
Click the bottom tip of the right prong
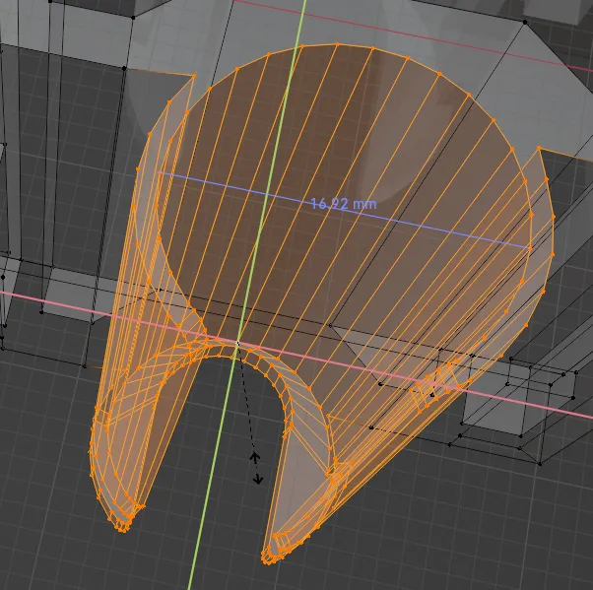click(271, 557)
